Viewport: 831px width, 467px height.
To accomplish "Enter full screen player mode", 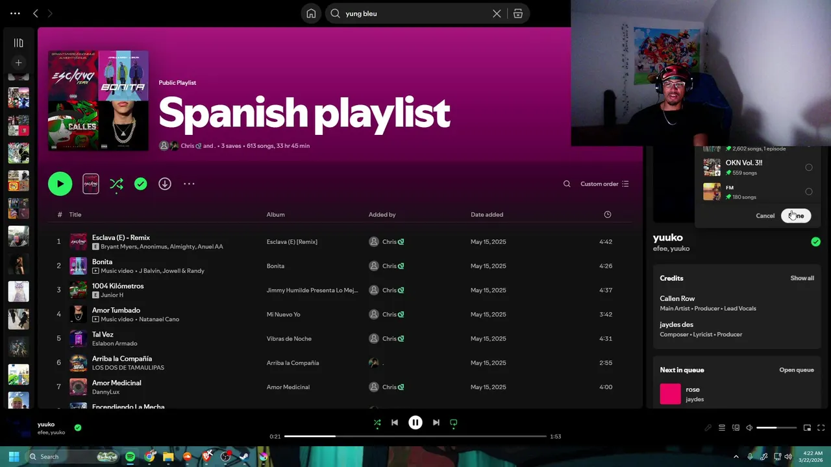I will pos(821,428).
